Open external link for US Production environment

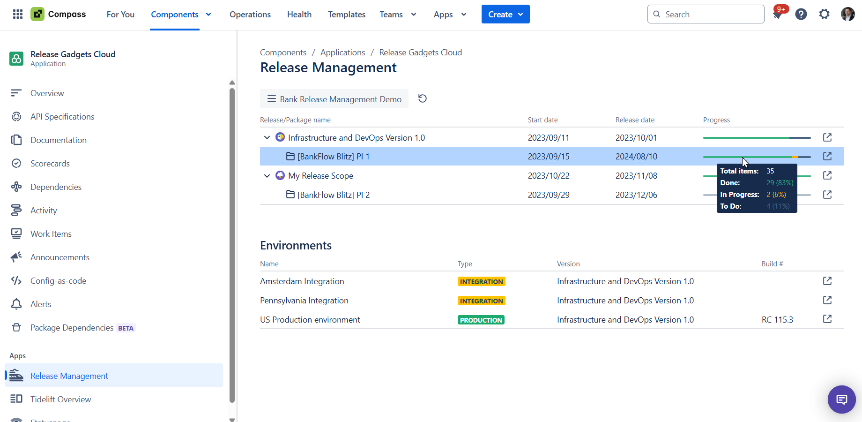[827, 319]
